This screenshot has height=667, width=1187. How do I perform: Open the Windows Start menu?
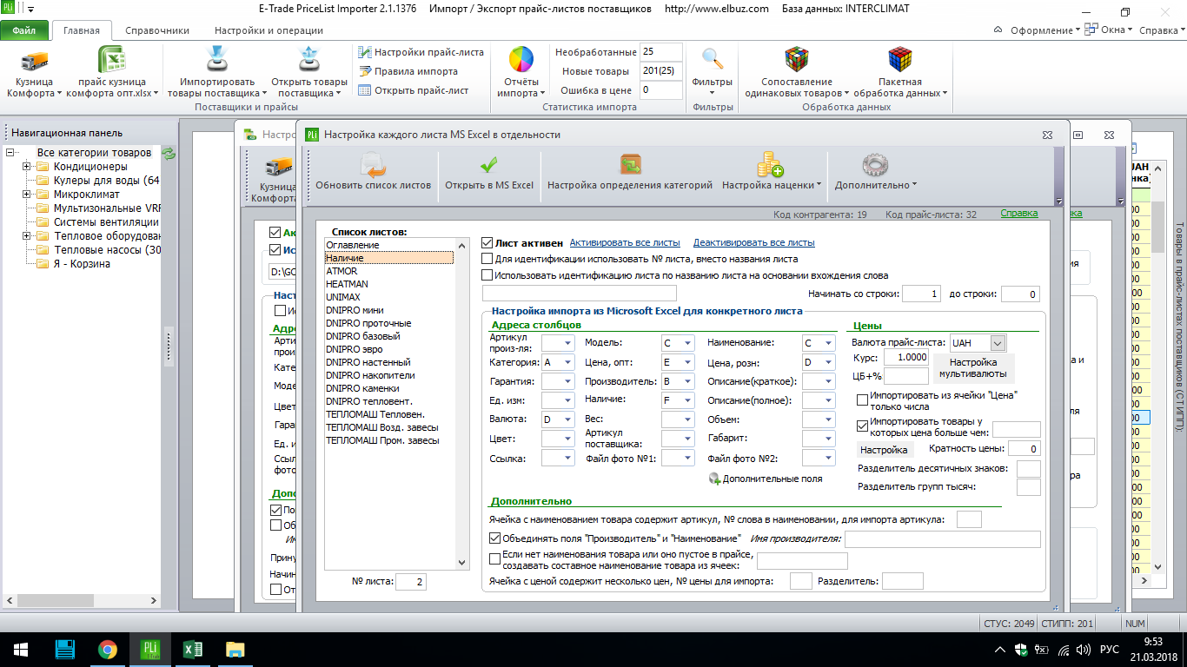pos(20,650)
